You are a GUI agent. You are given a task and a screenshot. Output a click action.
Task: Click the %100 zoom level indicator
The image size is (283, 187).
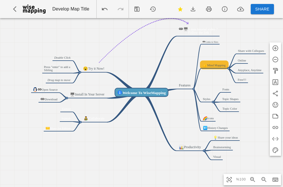coord(241,179)
